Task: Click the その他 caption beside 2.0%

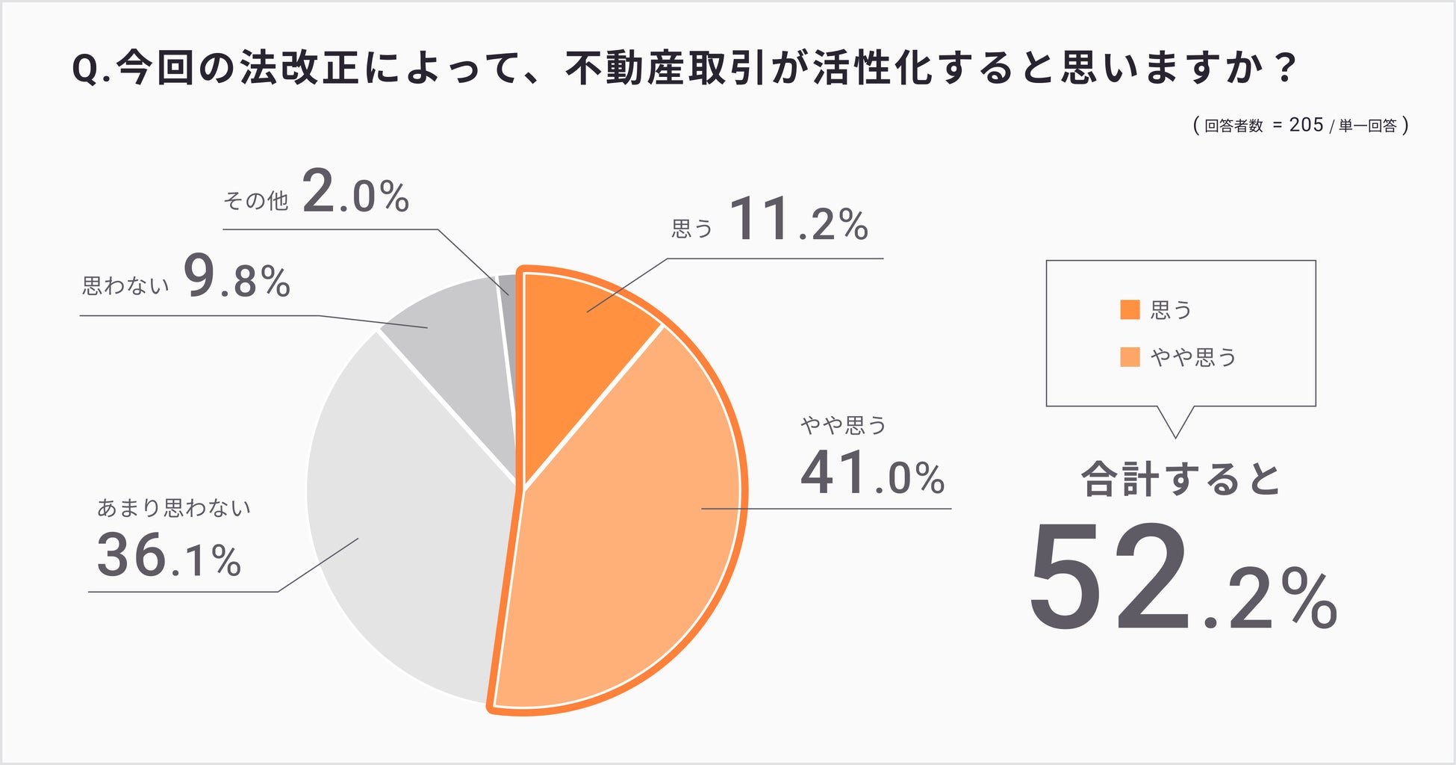Action: (x=255, y=201)
